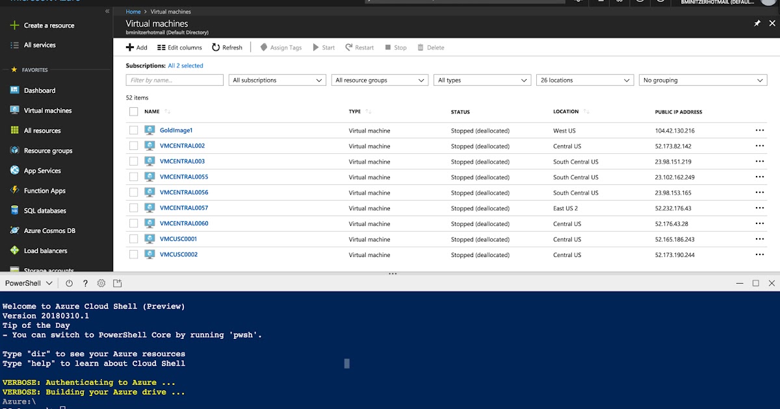
Task: Open the PowerShell shell type dropdown
Action: coord(28,282)
